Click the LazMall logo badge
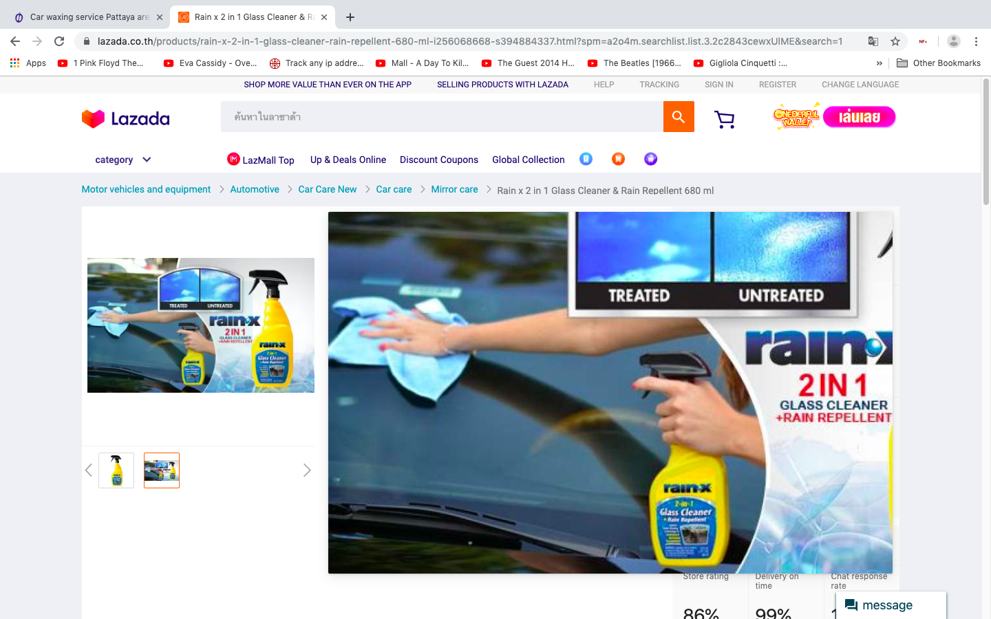 coord(233,159)
